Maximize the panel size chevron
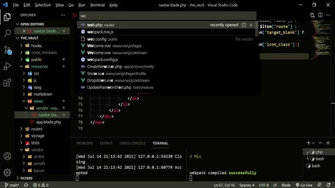This screenshot has width=335, height=188. pos(320,143)
